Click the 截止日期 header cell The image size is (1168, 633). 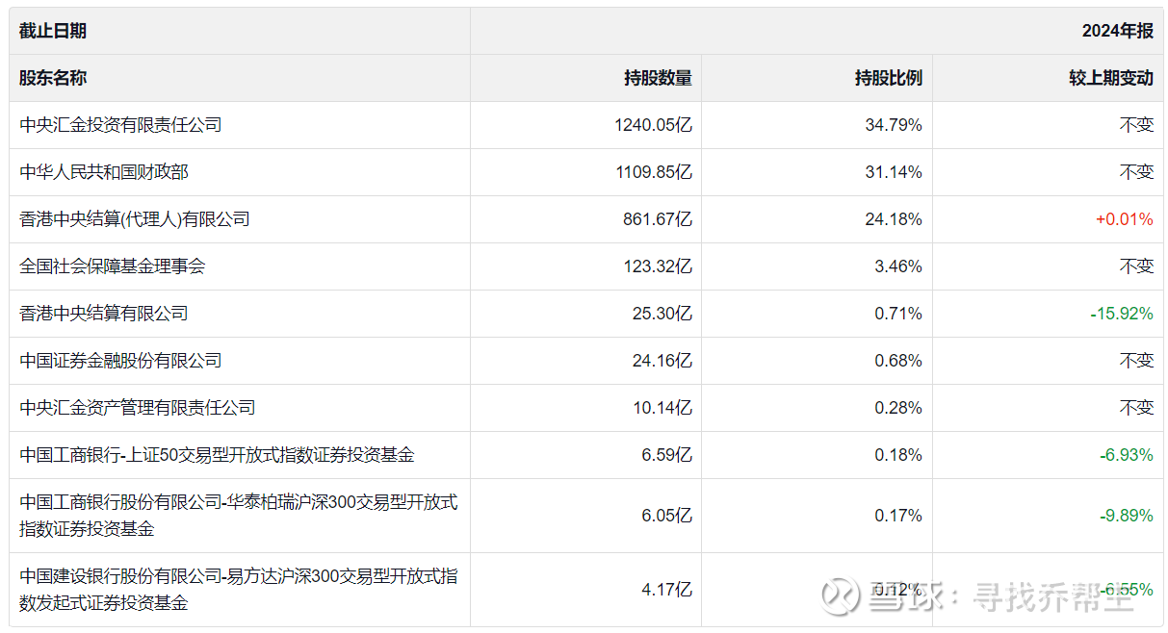point(53,31)
